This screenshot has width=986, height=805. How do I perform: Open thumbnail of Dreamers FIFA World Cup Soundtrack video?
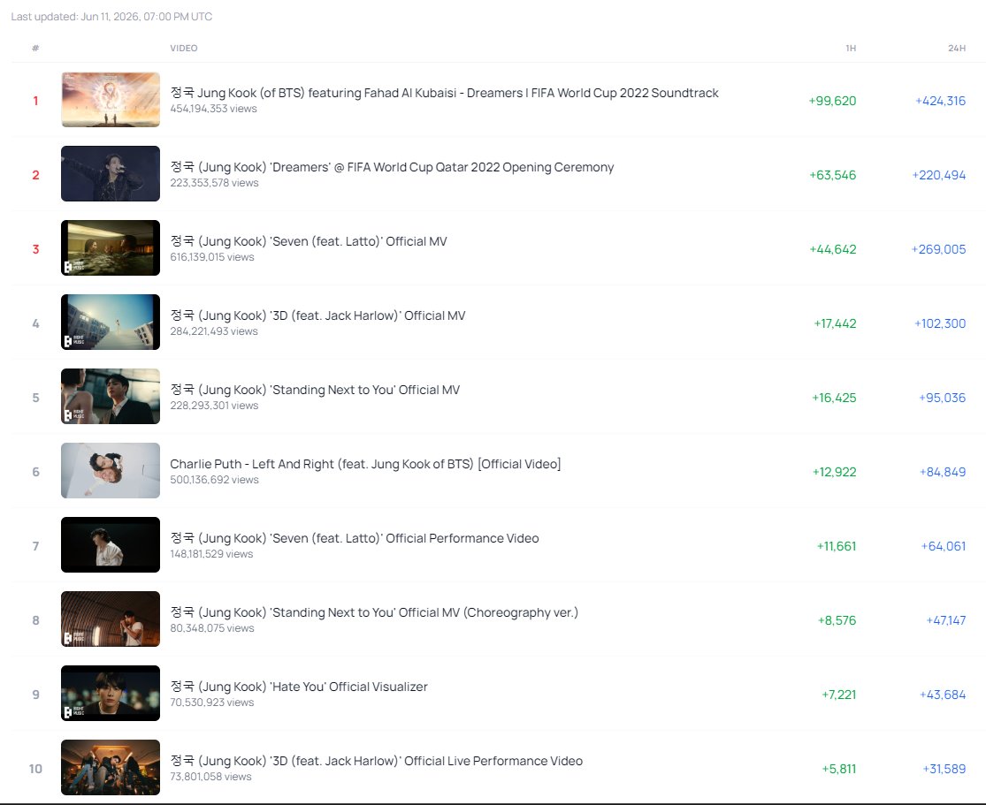coord(110,99)
